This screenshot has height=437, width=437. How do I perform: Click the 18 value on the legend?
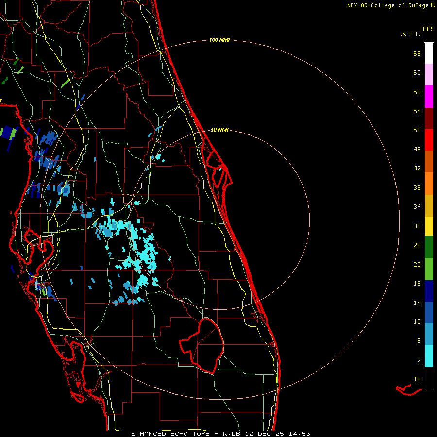pyautogui.click(x=417, y=284)
